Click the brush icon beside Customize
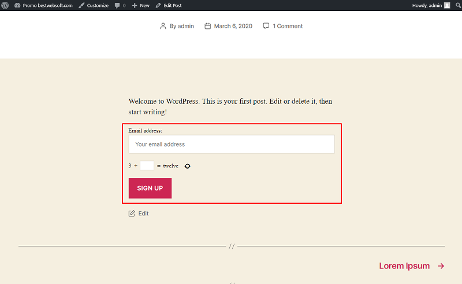 pyautogui.click(x=81, y=5)
